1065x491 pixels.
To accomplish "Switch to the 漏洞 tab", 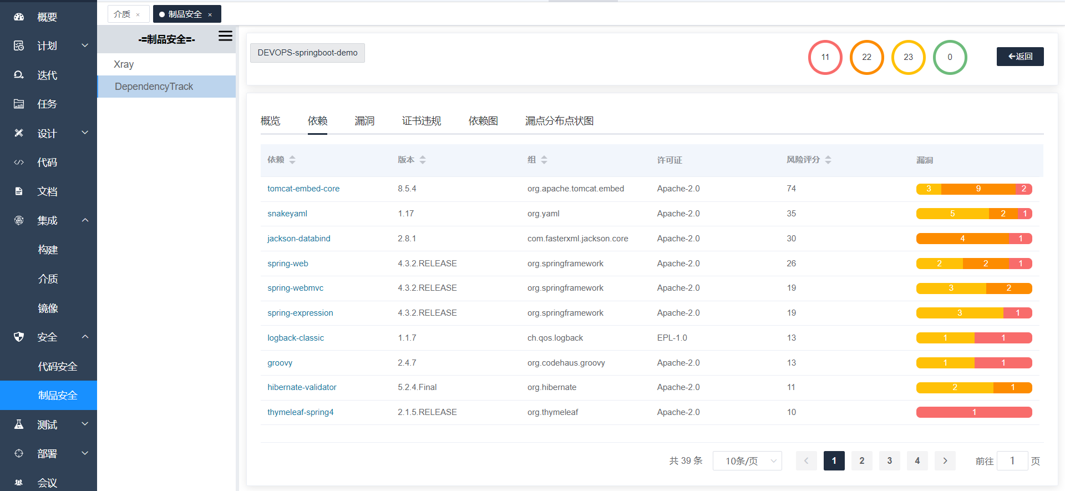I will point(364,121).
